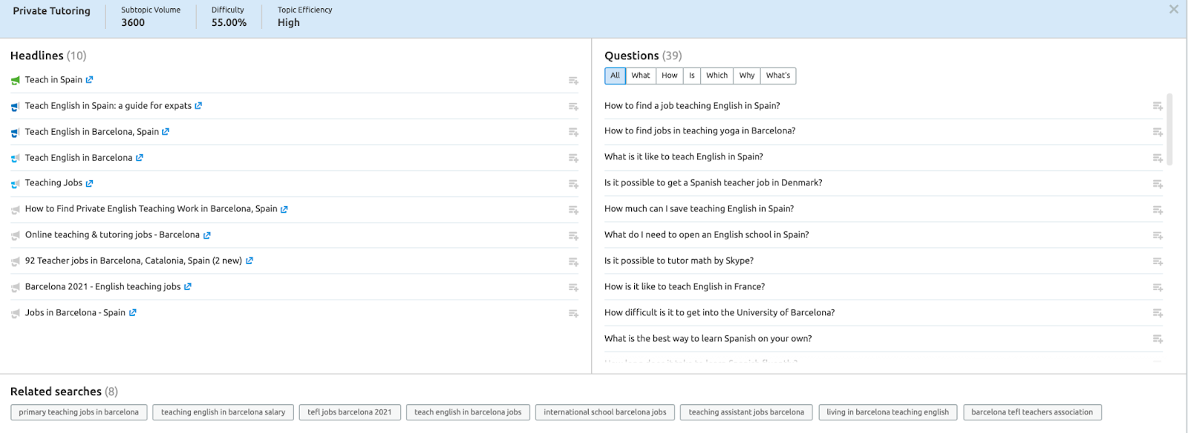Viewport: 1188px width, 433px height.
Task: Select 'teaching english in barcelona salary' related search
Action: coord(223,412)
